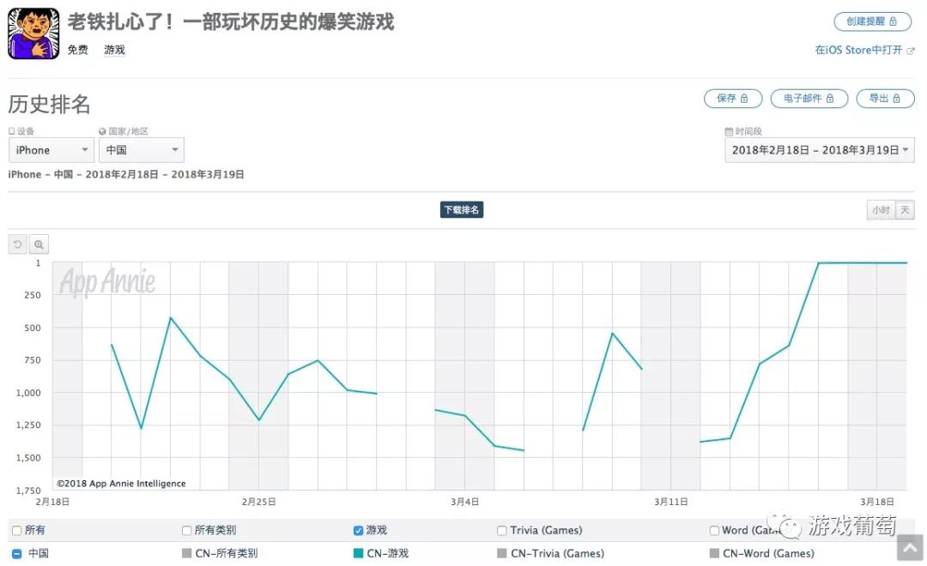This screenshot has height=566, width=927.
Task: Open the iPhone device dropdown
Action: 51,150
